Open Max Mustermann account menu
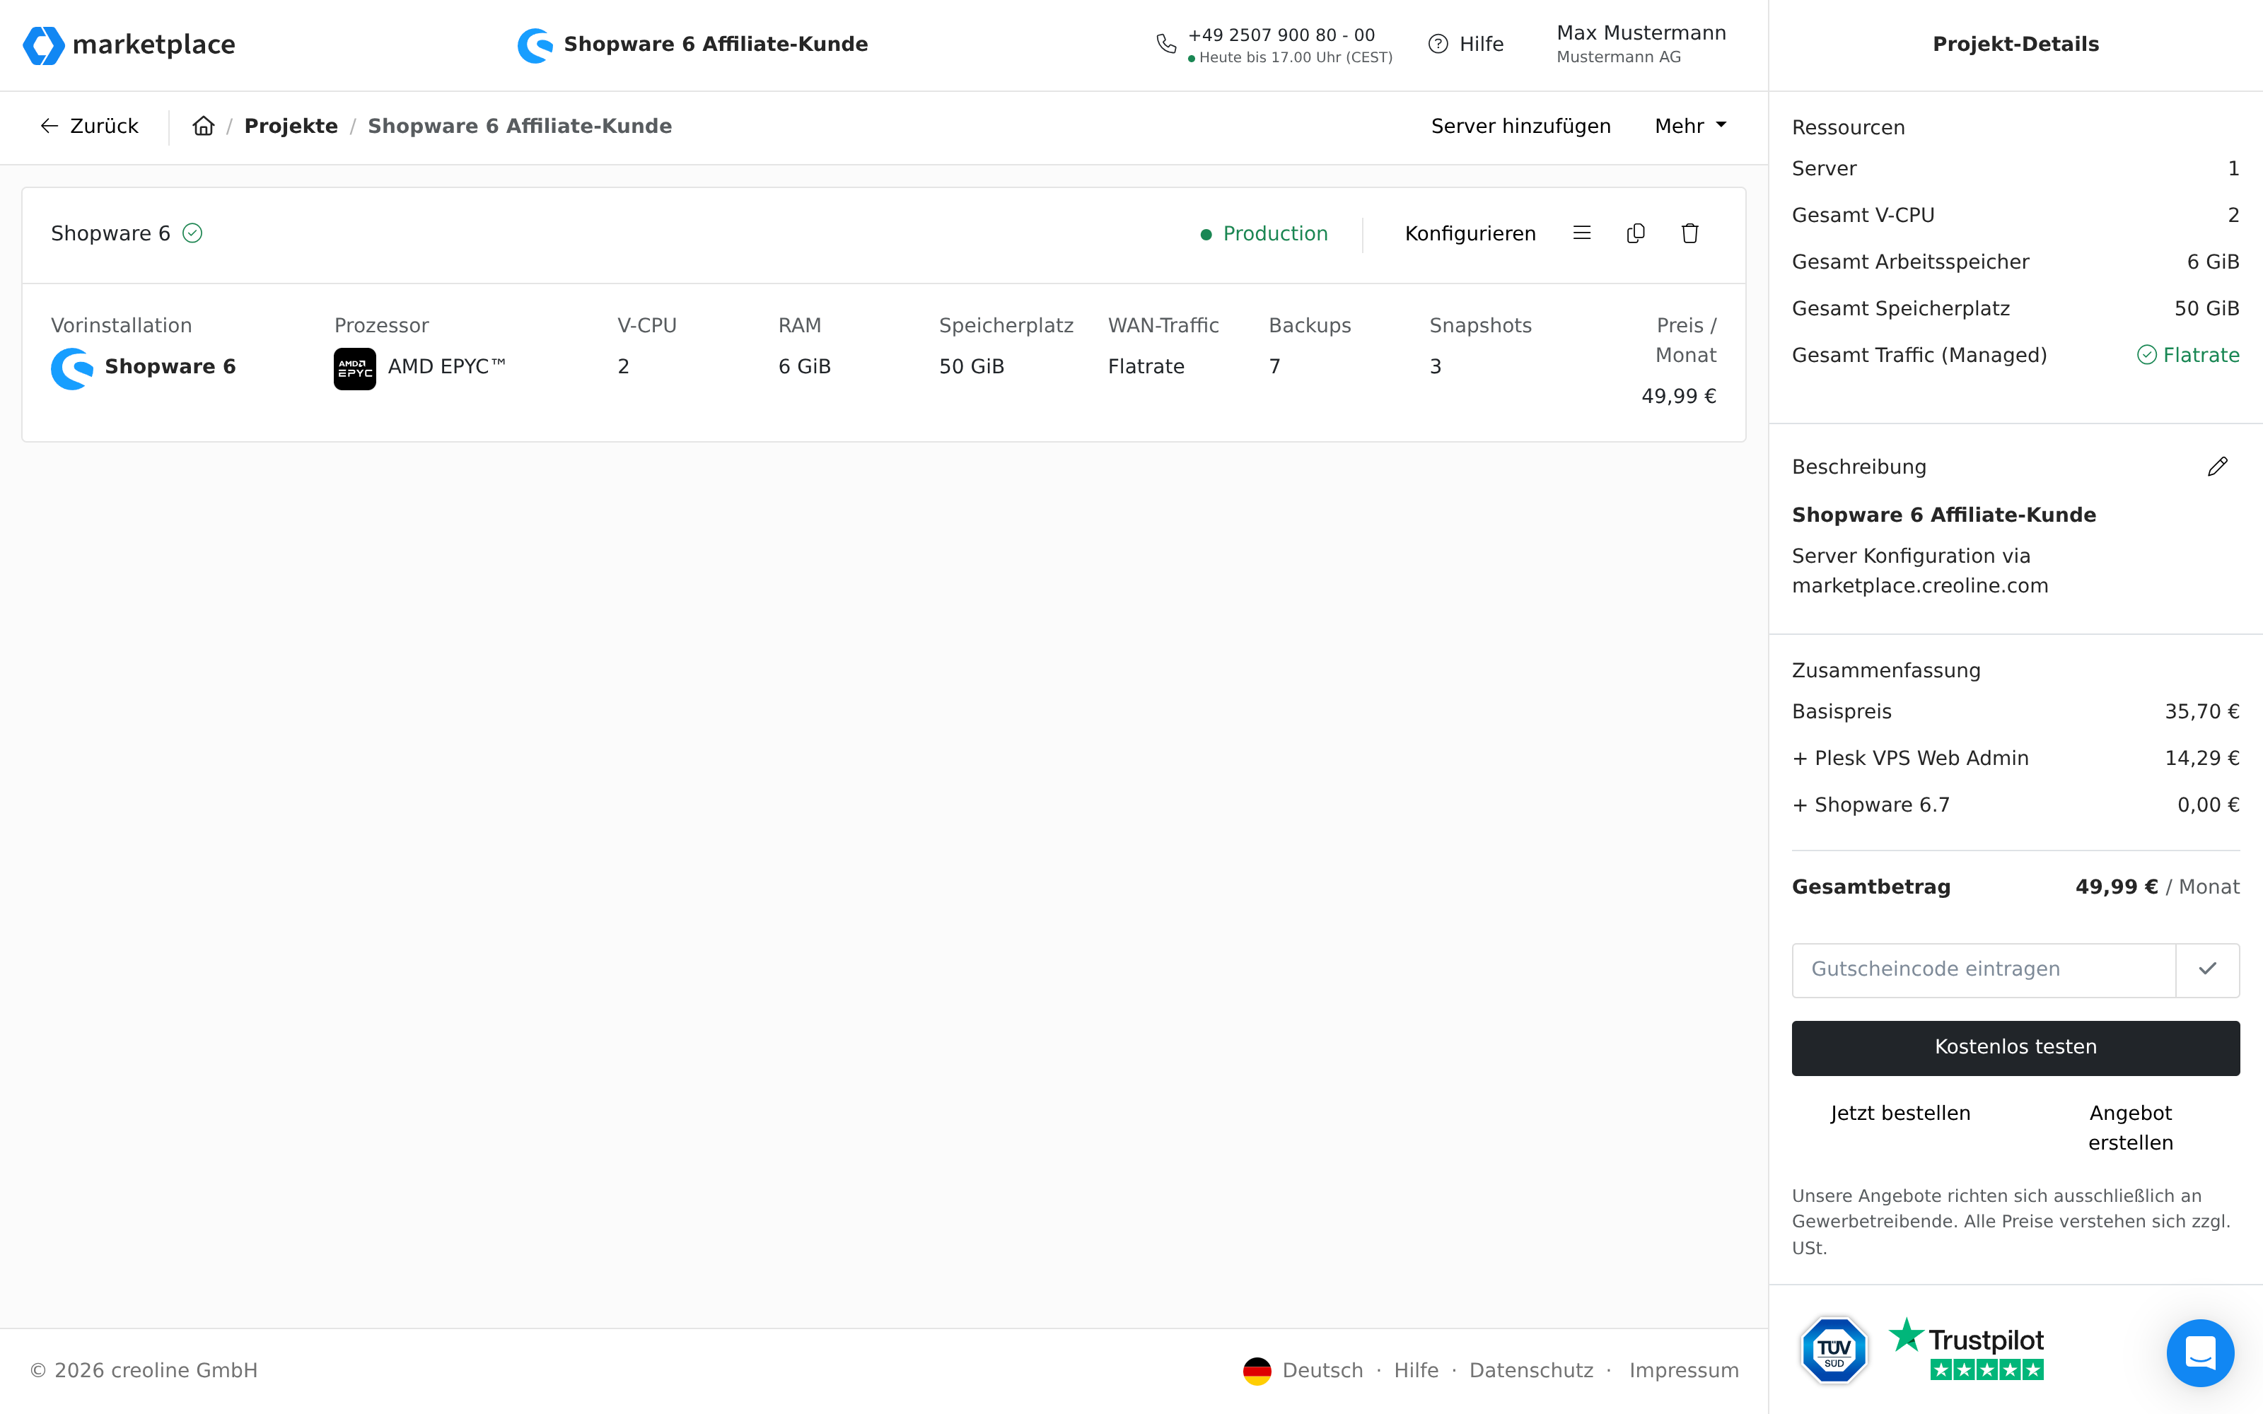2263x1414 pixels. (1640, 44)
